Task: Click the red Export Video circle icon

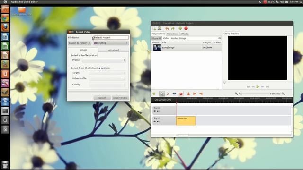Action: [186, 28]
